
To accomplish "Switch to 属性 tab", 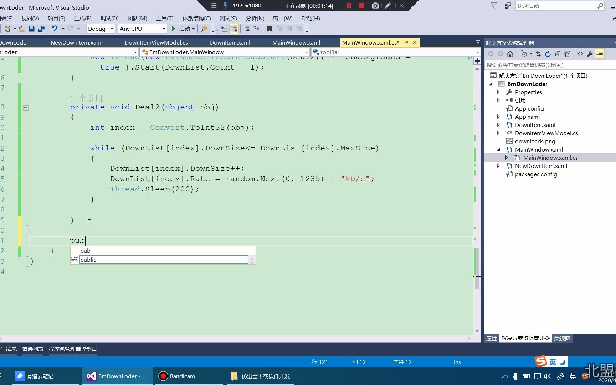I will [x=492, y=338].
